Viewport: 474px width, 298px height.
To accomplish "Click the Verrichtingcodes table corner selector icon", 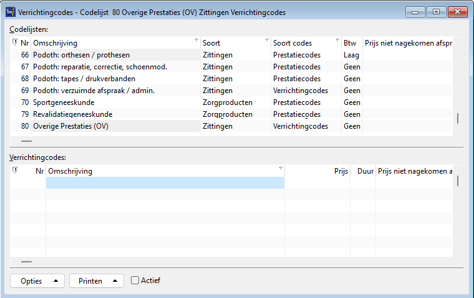I will tap(15, 171).
